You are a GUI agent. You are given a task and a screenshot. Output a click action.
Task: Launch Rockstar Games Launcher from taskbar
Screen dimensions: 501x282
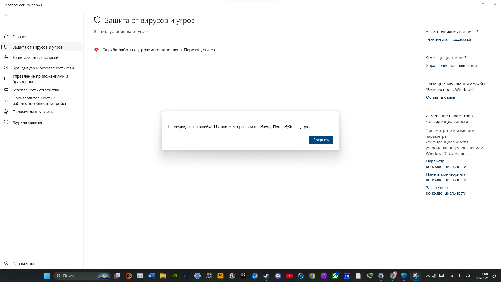(x=220, y=276)
